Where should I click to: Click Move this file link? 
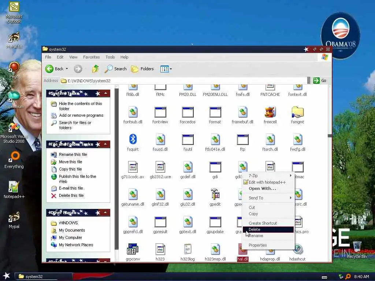click(x=71, y=162)
